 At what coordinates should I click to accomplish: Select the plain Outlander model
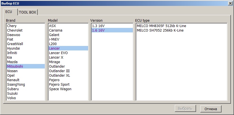click(68, 66)
